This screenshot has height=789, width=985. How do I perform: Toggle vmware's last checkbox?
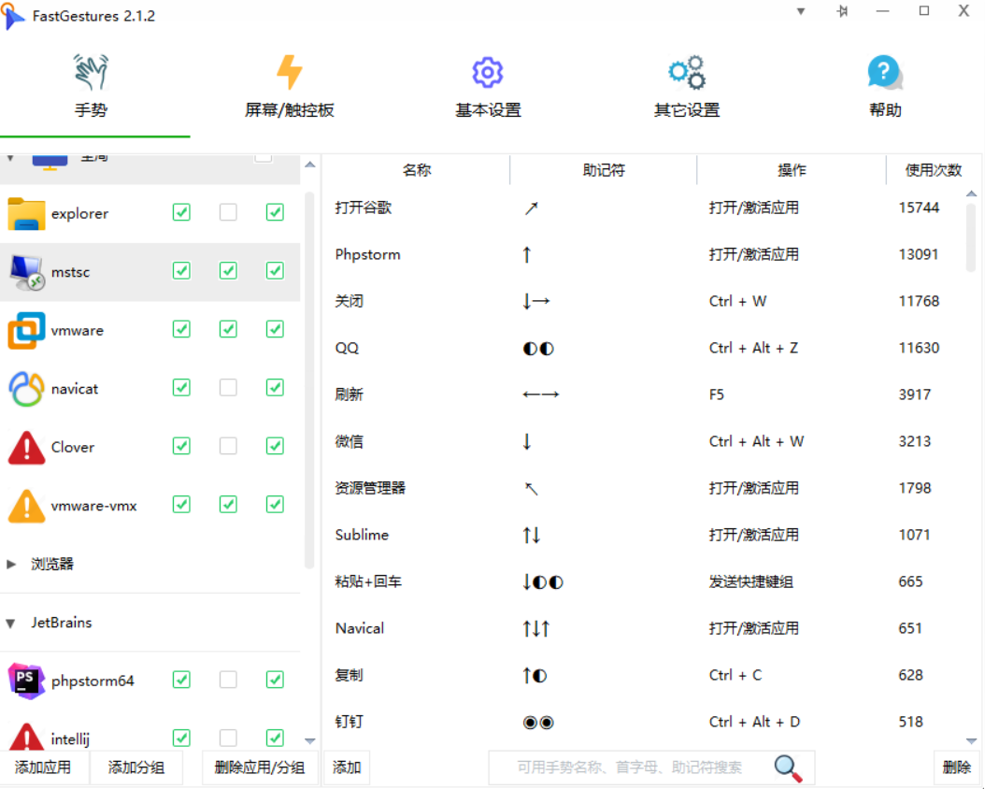(x=275, y=329)
